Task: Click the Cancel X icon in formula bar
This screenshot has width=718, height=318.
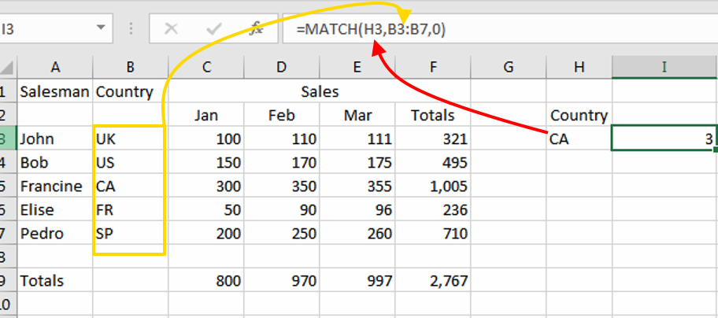Action: 171,29
